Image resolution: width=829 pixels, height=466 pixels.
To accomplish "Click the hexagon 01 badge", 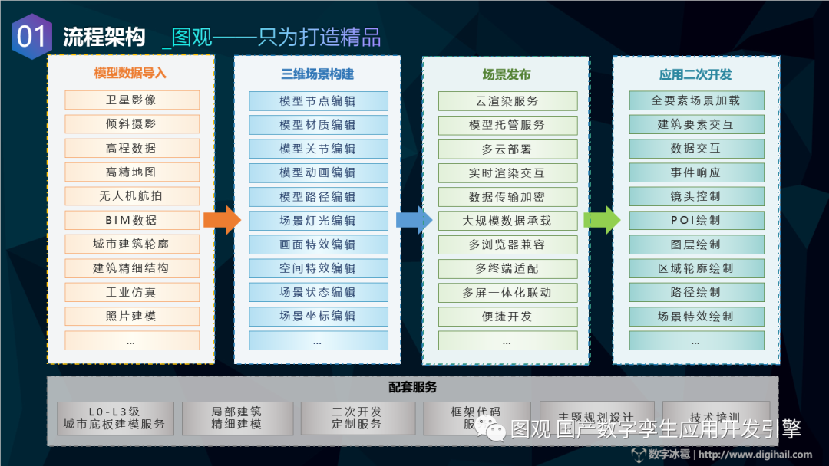I will (32, 37).
